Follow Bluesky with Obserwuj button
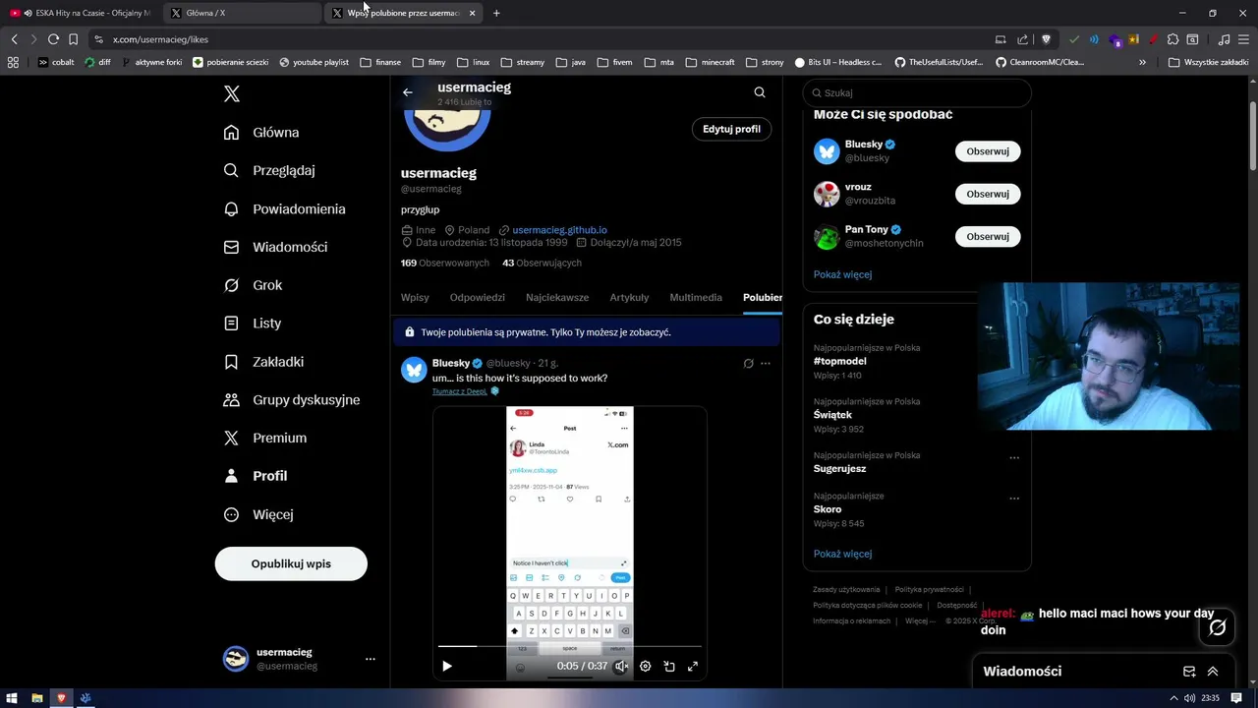This screenshot has height=708, width=1258. (x=988, y=151)
